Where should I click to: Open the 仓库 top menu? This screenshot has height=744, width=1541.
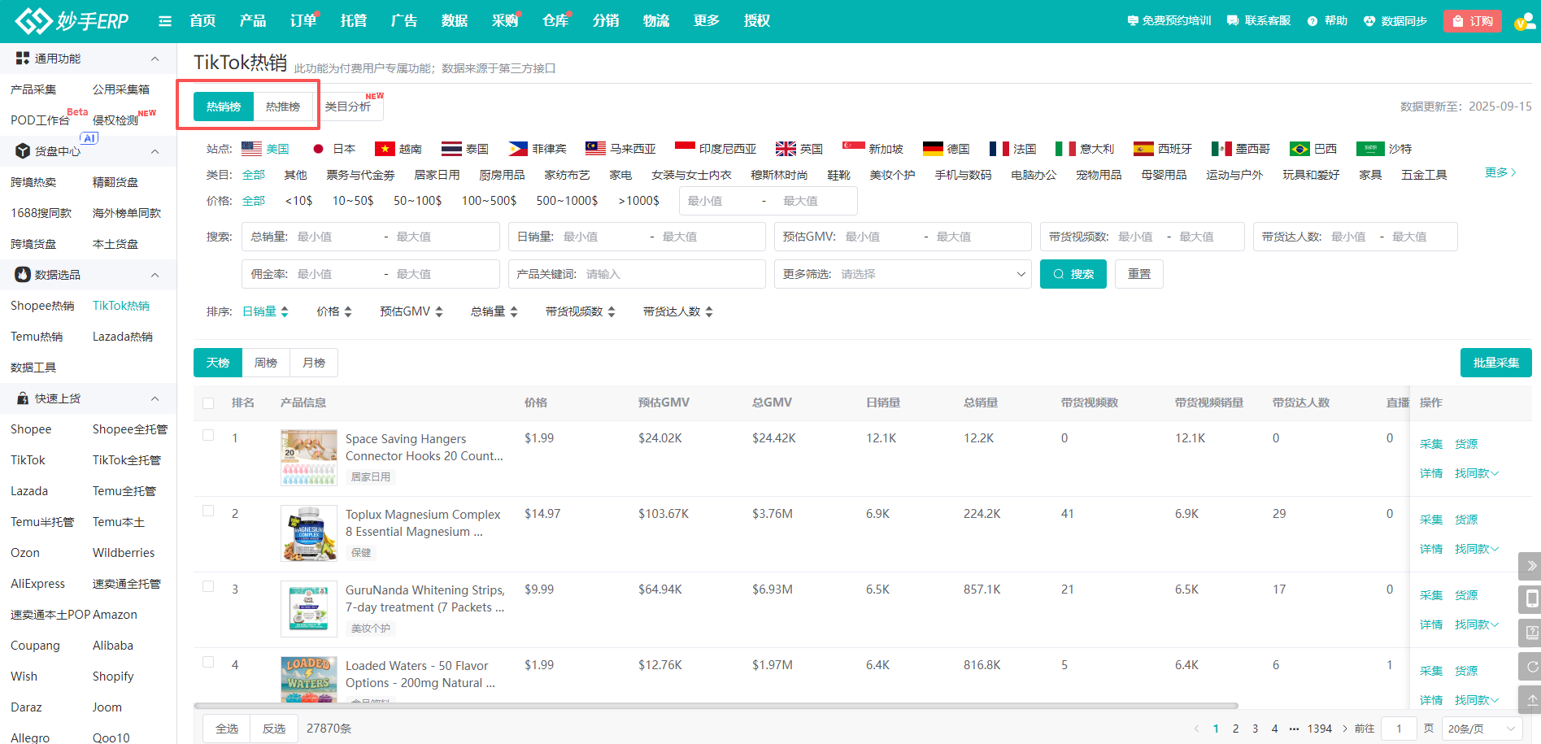pyautogui.click(x=555, y=21)
